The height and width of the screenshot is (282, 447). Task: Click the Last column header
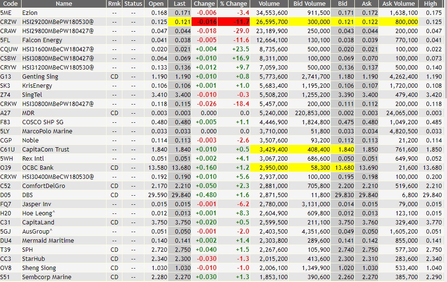point(180,4)
